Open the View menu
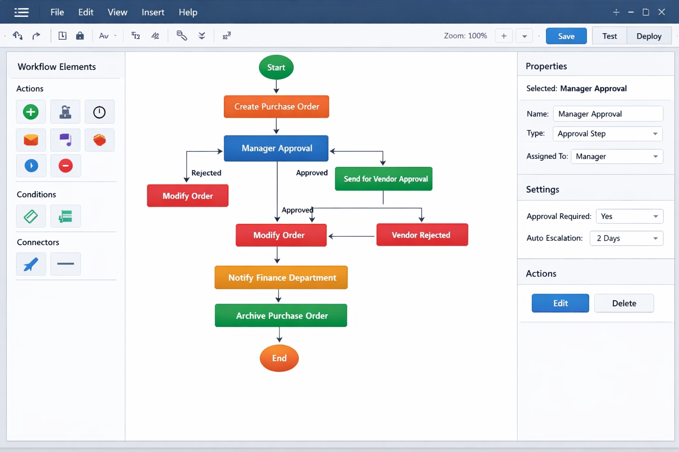Viewport: 679px width, 452px height. (117, 12)
